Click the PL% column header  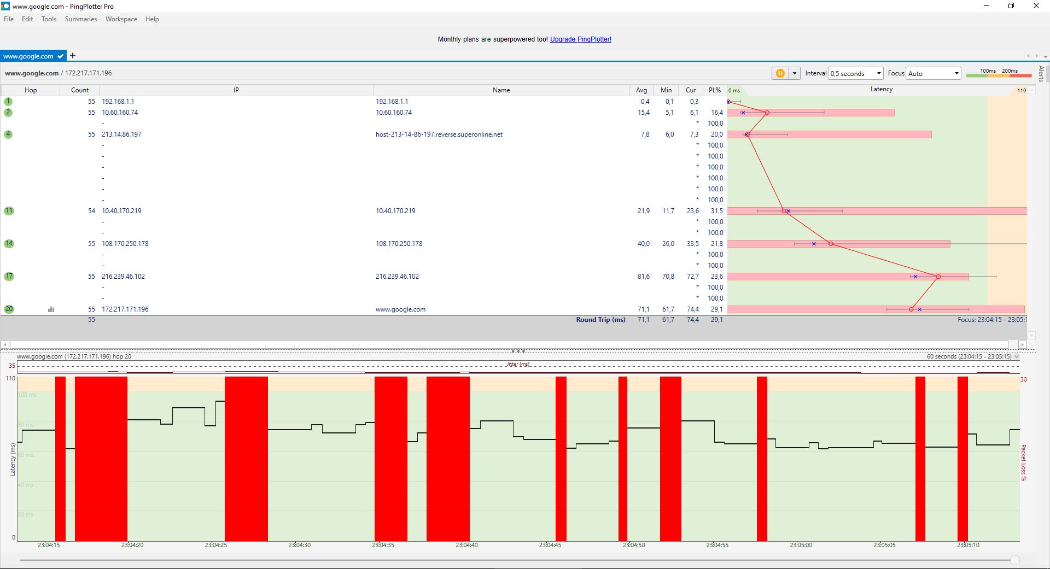coord(715,90)
